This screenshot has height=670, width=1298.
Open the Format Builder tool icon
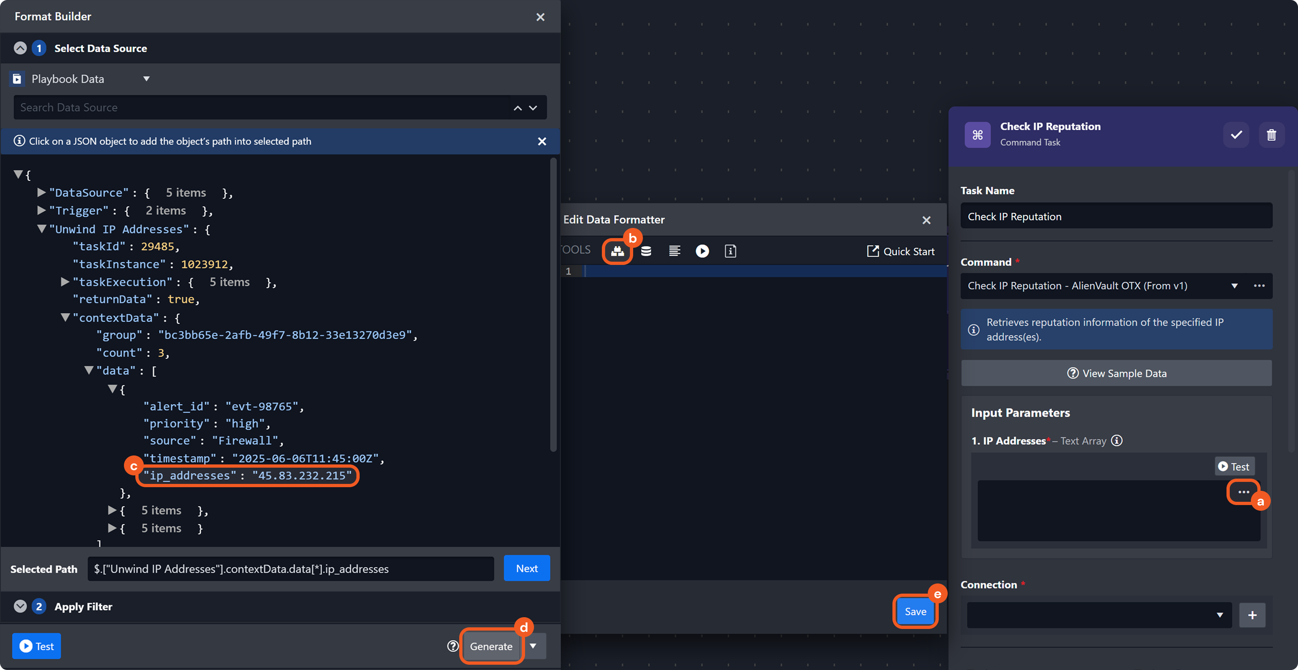(x=617, y=251)
